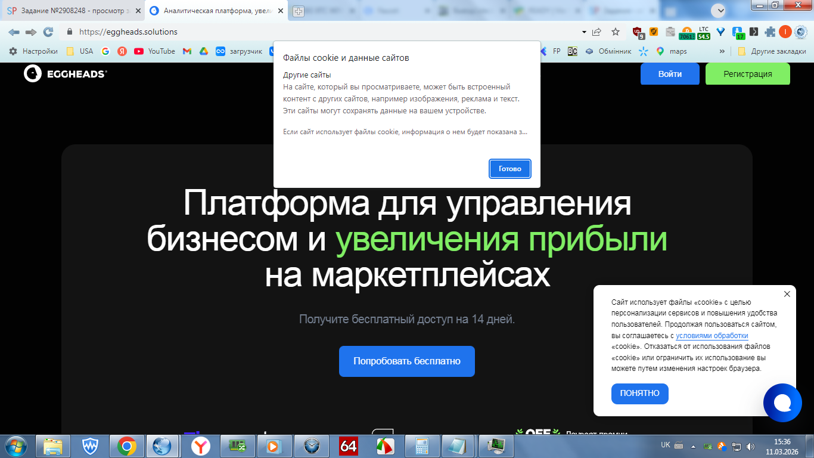Click the UK language indicator in tray
Image resolution: width=814 pixels, height=458 pixels.
point(666,445)
